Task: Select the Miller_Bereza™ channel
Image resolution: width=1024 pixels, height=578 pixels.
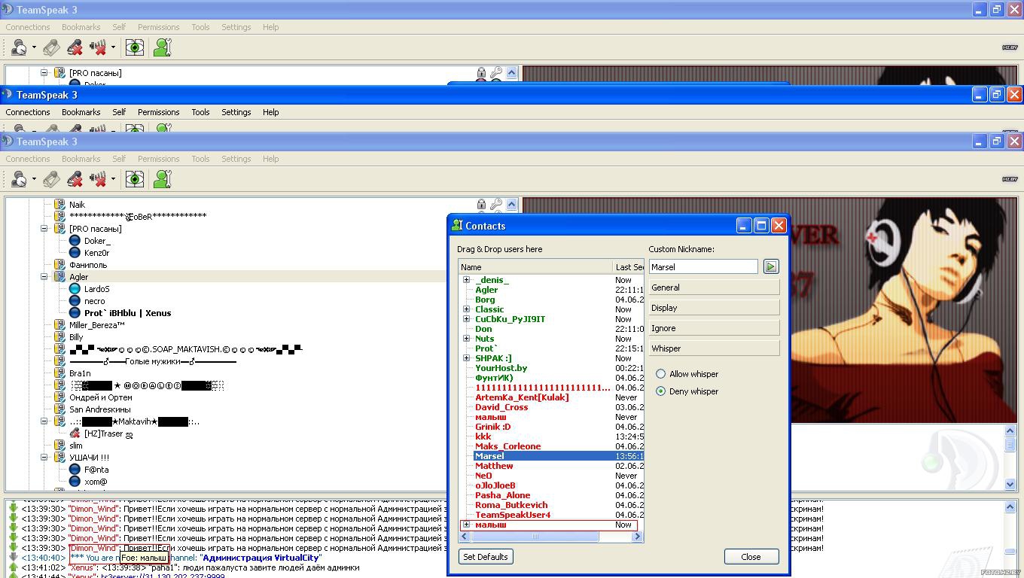Action: [x=96, y=325]
